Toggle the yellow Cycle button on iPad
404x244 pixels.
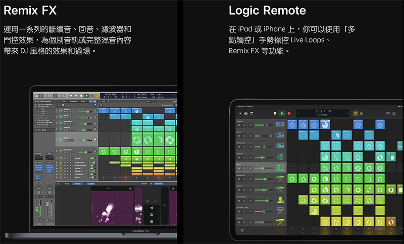point(356,113)
